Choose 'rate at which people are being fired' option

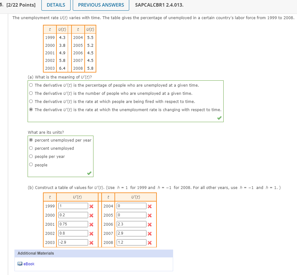coord(31,101)
